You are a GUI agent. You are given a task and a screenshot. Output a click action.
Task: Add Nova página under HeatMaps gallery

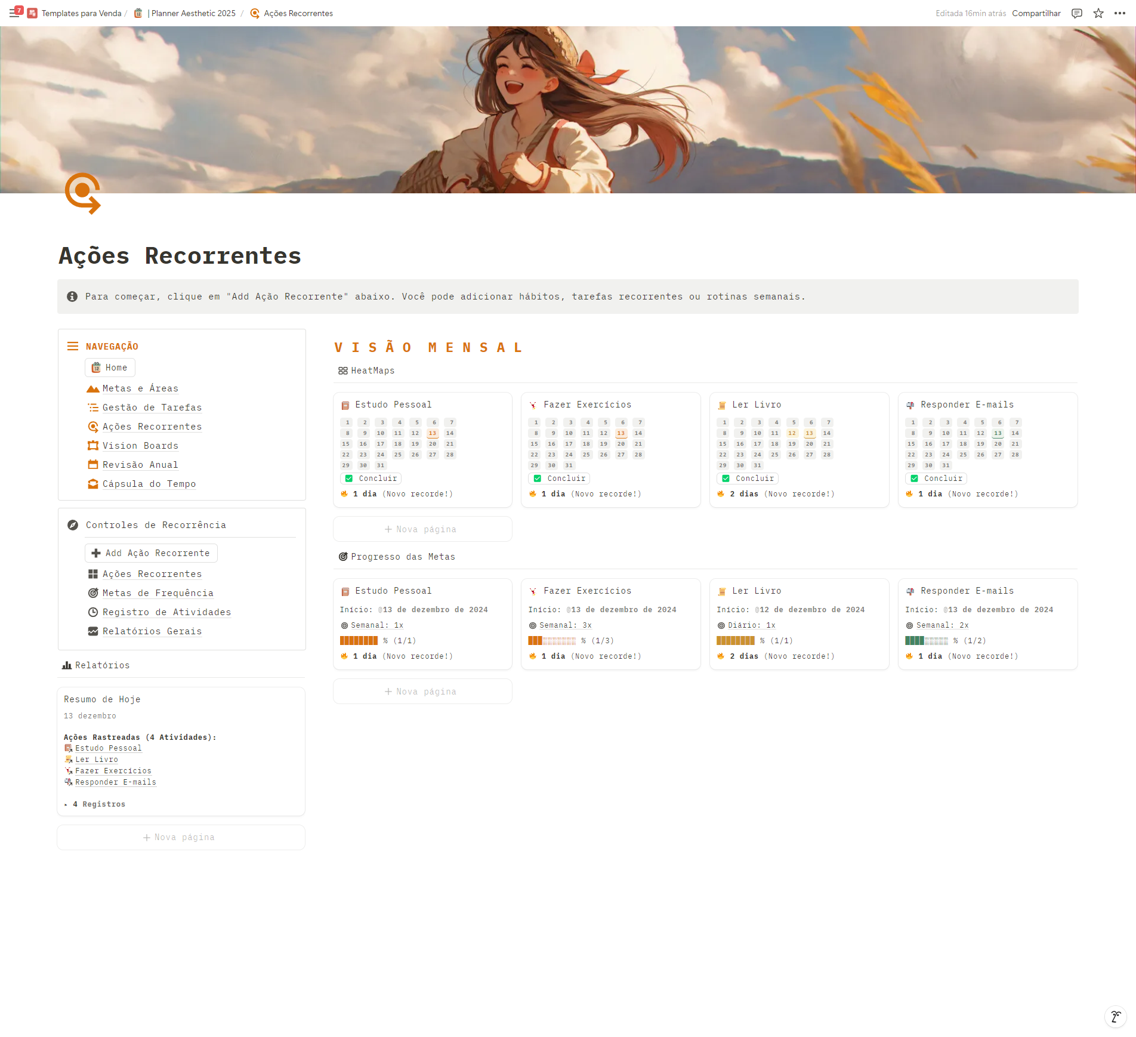(x=422, y=529)
